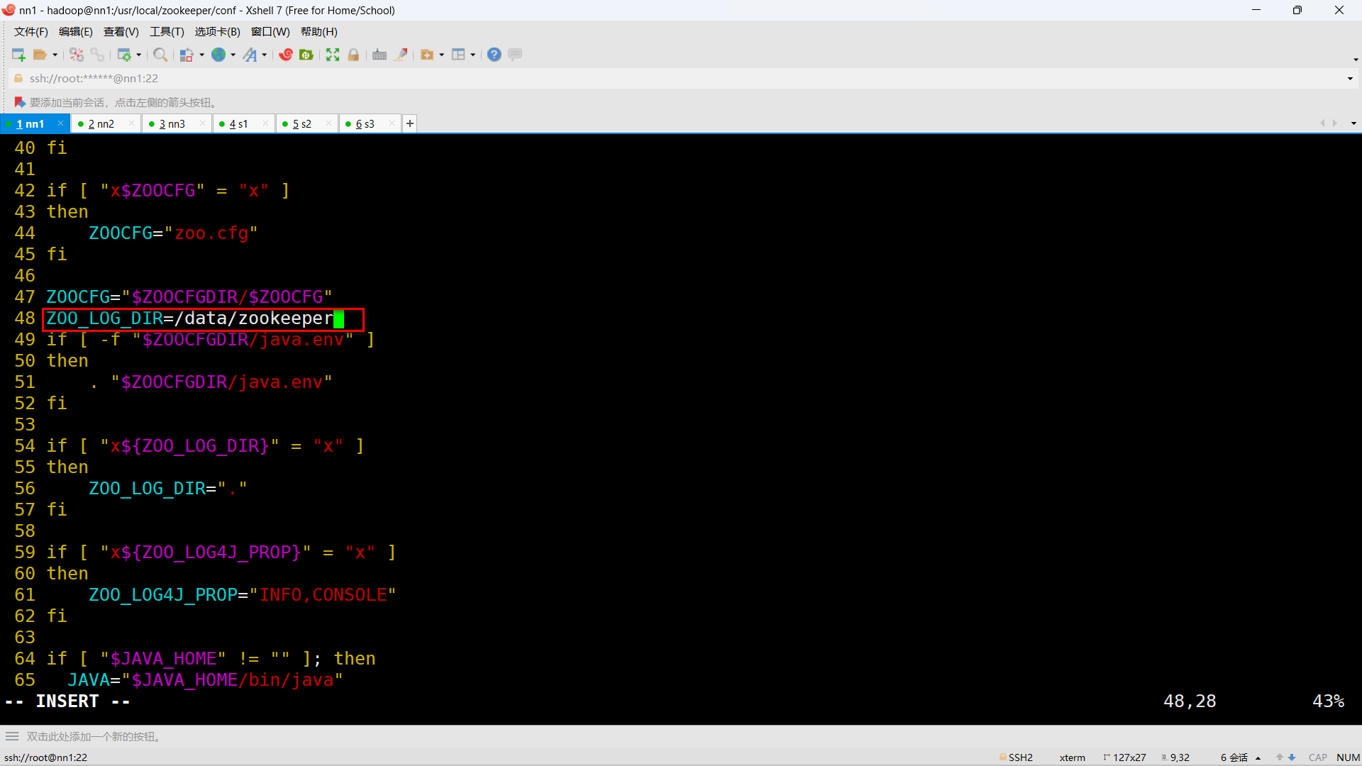Click the add-current-session bookmark arrow
The height and width of the screenshot is (766, 1362).
coord(20,102)
